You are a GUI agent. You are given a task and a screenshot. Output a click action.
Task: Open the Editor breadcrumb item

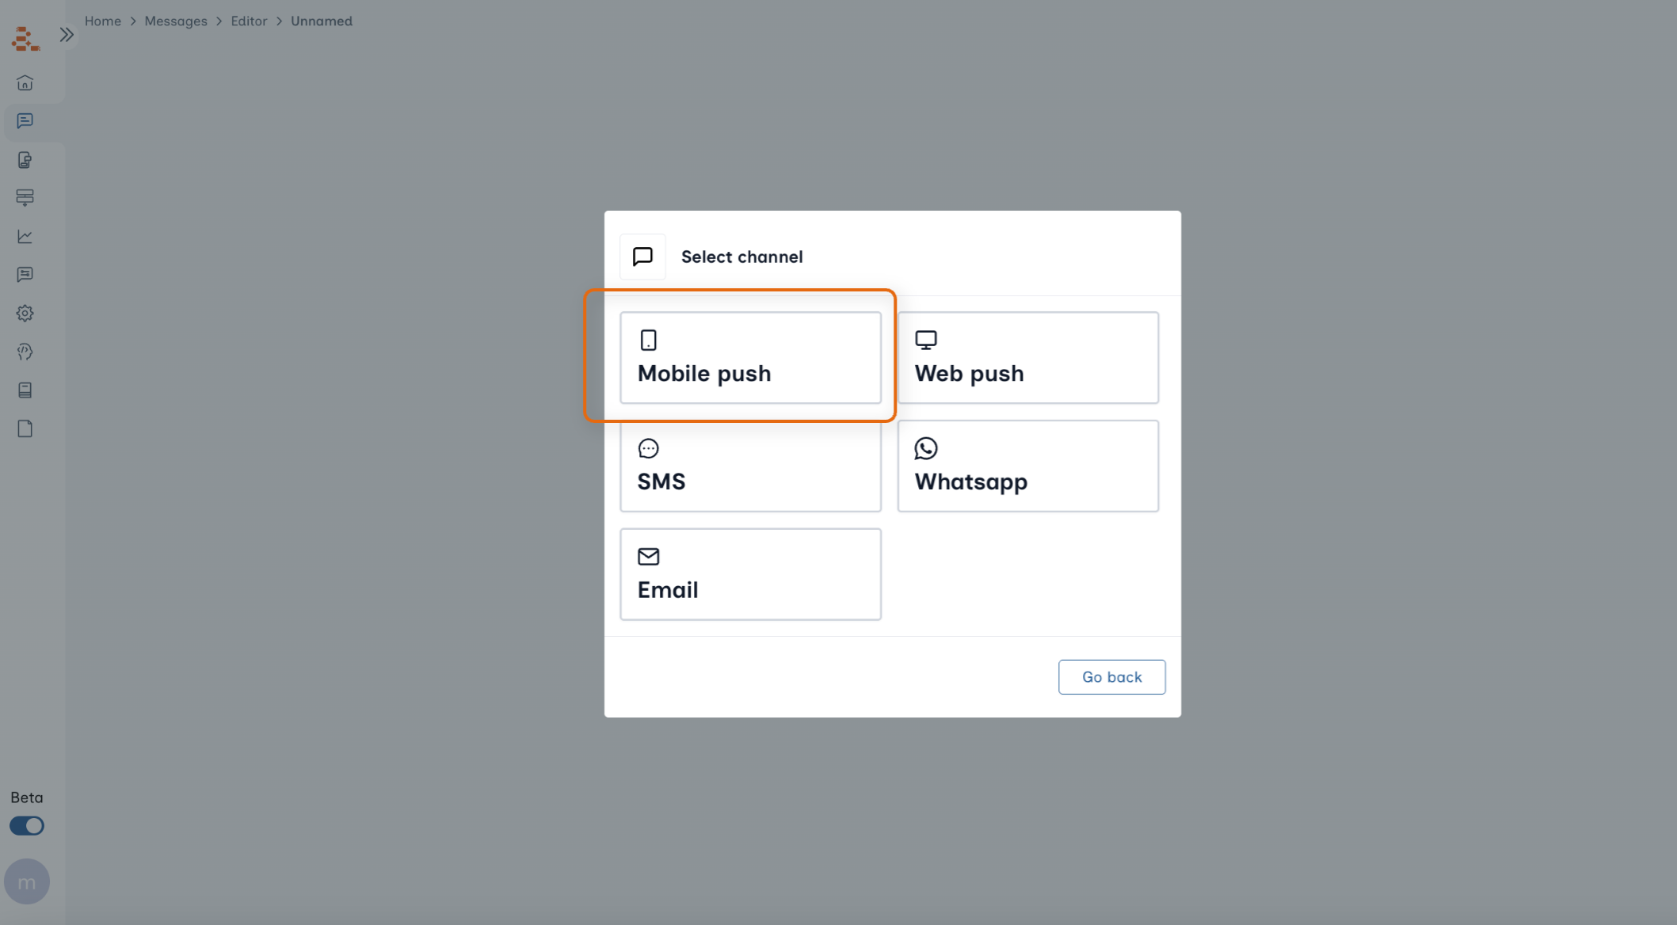pos(250,21)
